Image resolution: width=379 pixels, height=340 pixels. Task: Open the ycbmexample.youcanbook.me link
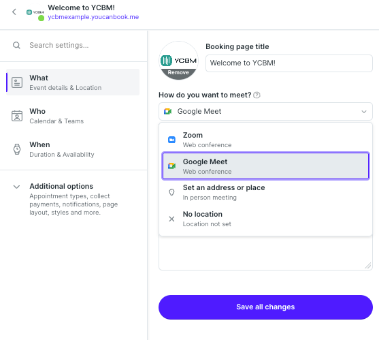93,17
